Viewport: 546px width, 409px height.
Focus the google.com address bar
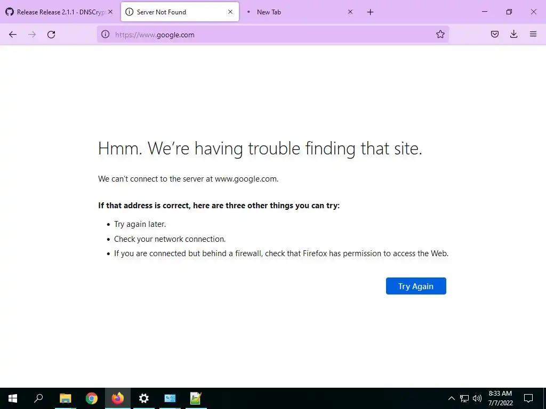pos(272,35)
